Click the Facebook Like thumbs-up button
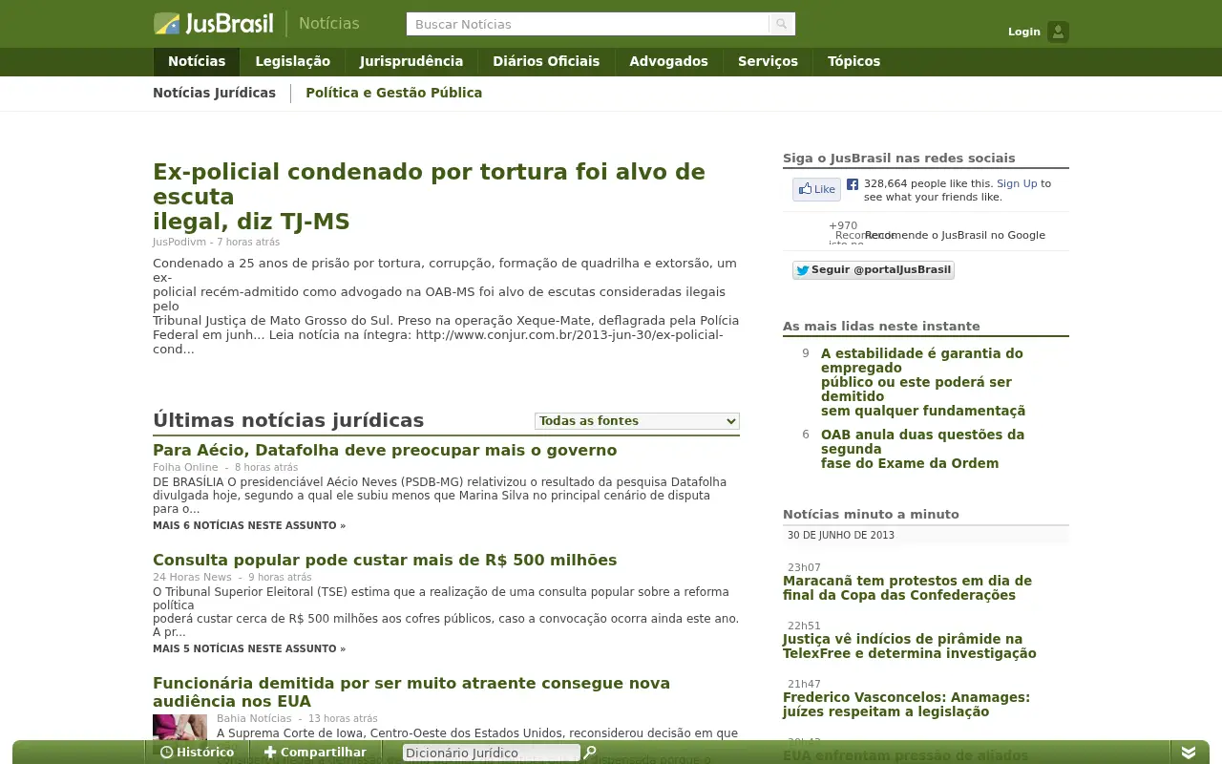 click(816, 189)
